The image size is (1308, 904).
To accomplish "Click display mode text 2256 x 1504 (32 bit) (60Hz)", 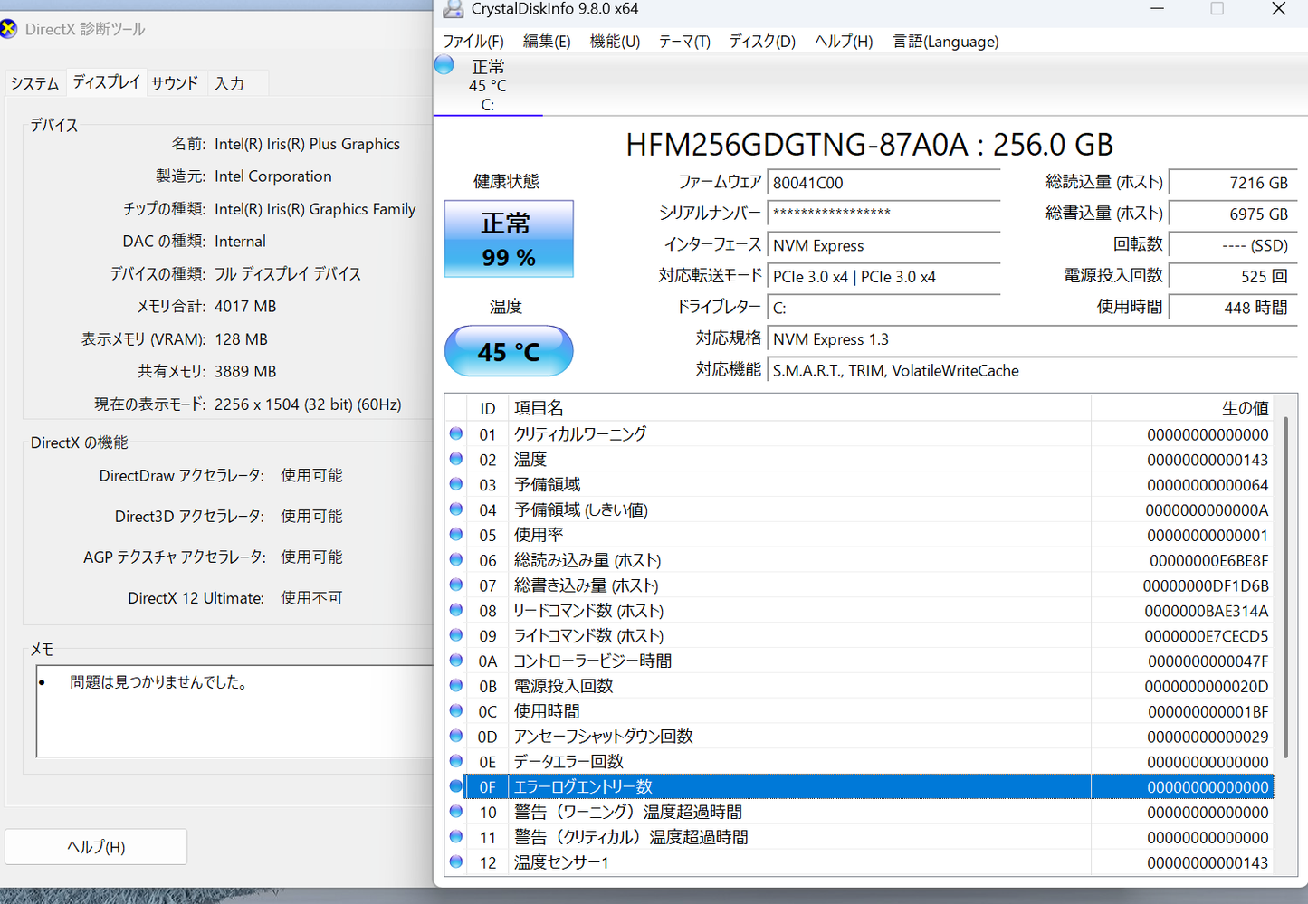I will tap(308, 404).
